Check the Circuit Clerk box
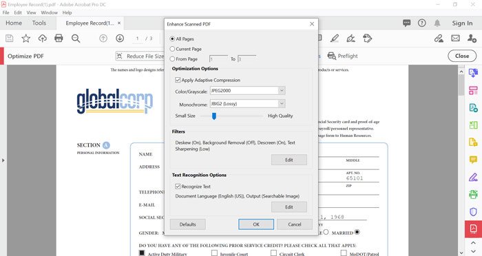Screen dimensions: 482x256 (x=273, y=253)
